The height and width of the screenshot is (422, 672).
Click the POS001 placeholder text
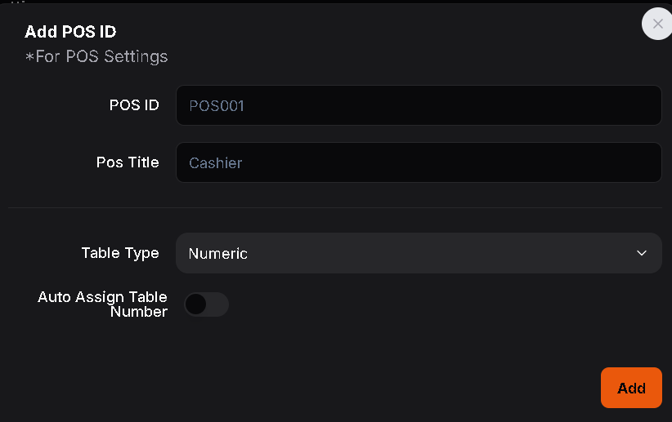point(217,105)
